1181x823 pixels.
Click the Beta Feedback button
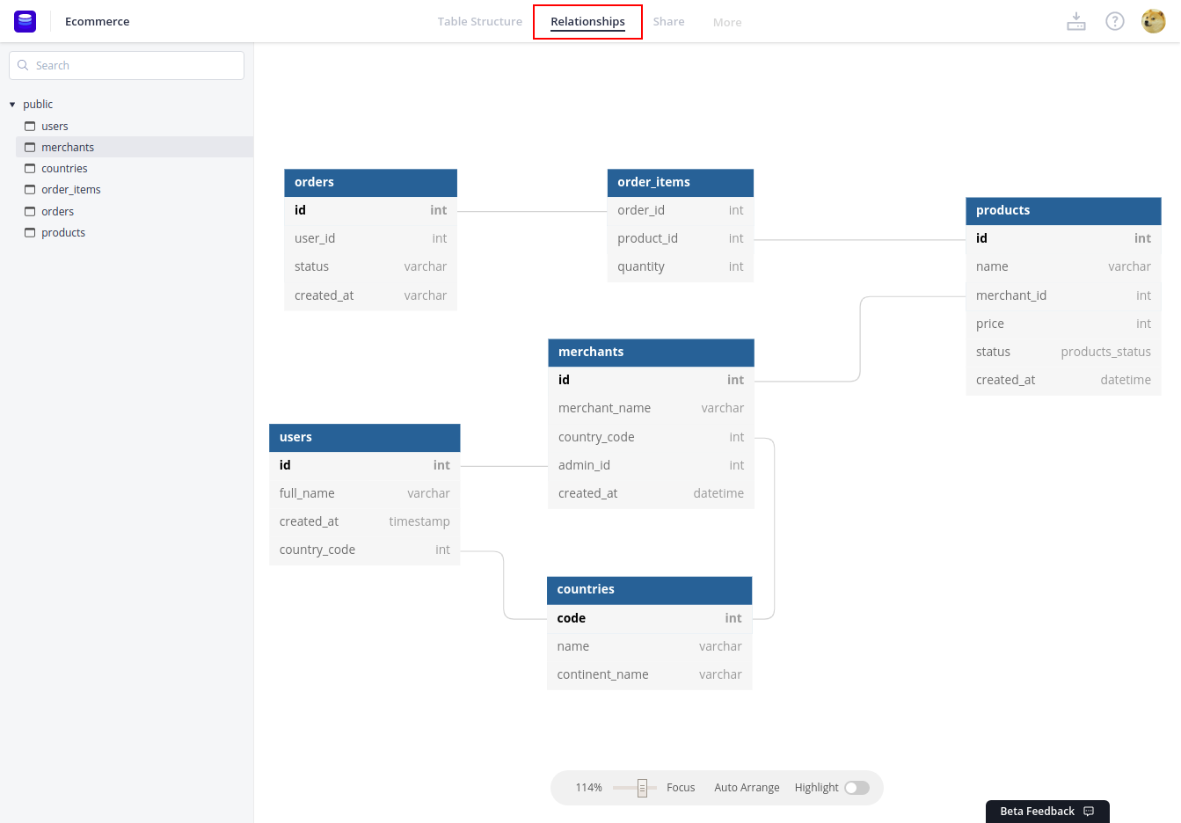tap(1047, 812)
